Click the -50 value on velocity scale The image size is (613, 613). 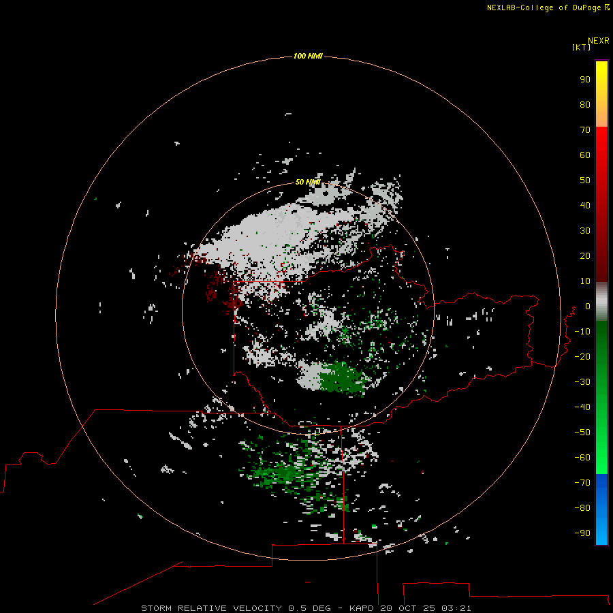(582, 432)
